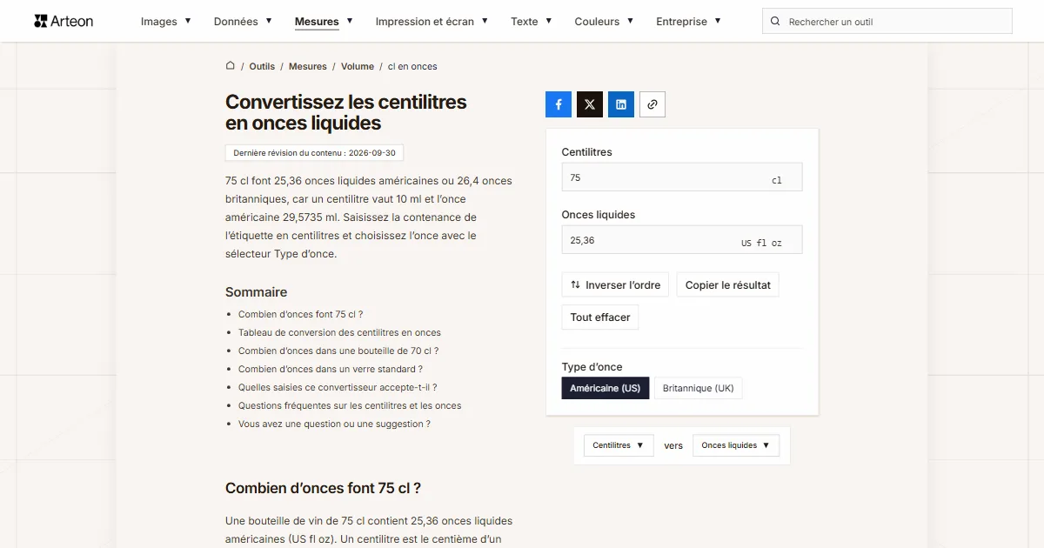Click the 'Dernière révision du contenu' date badge
Viewport: 1044px width, 548px height.
tap(314, 153)
